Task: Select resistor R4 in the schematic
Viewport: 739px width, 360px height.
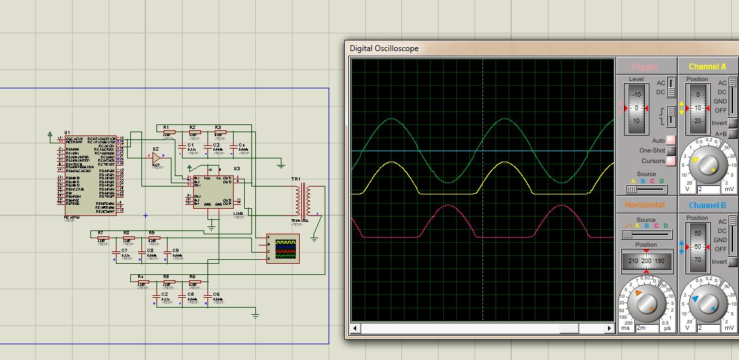Action: pyautogui.click(x=143, y=281)
